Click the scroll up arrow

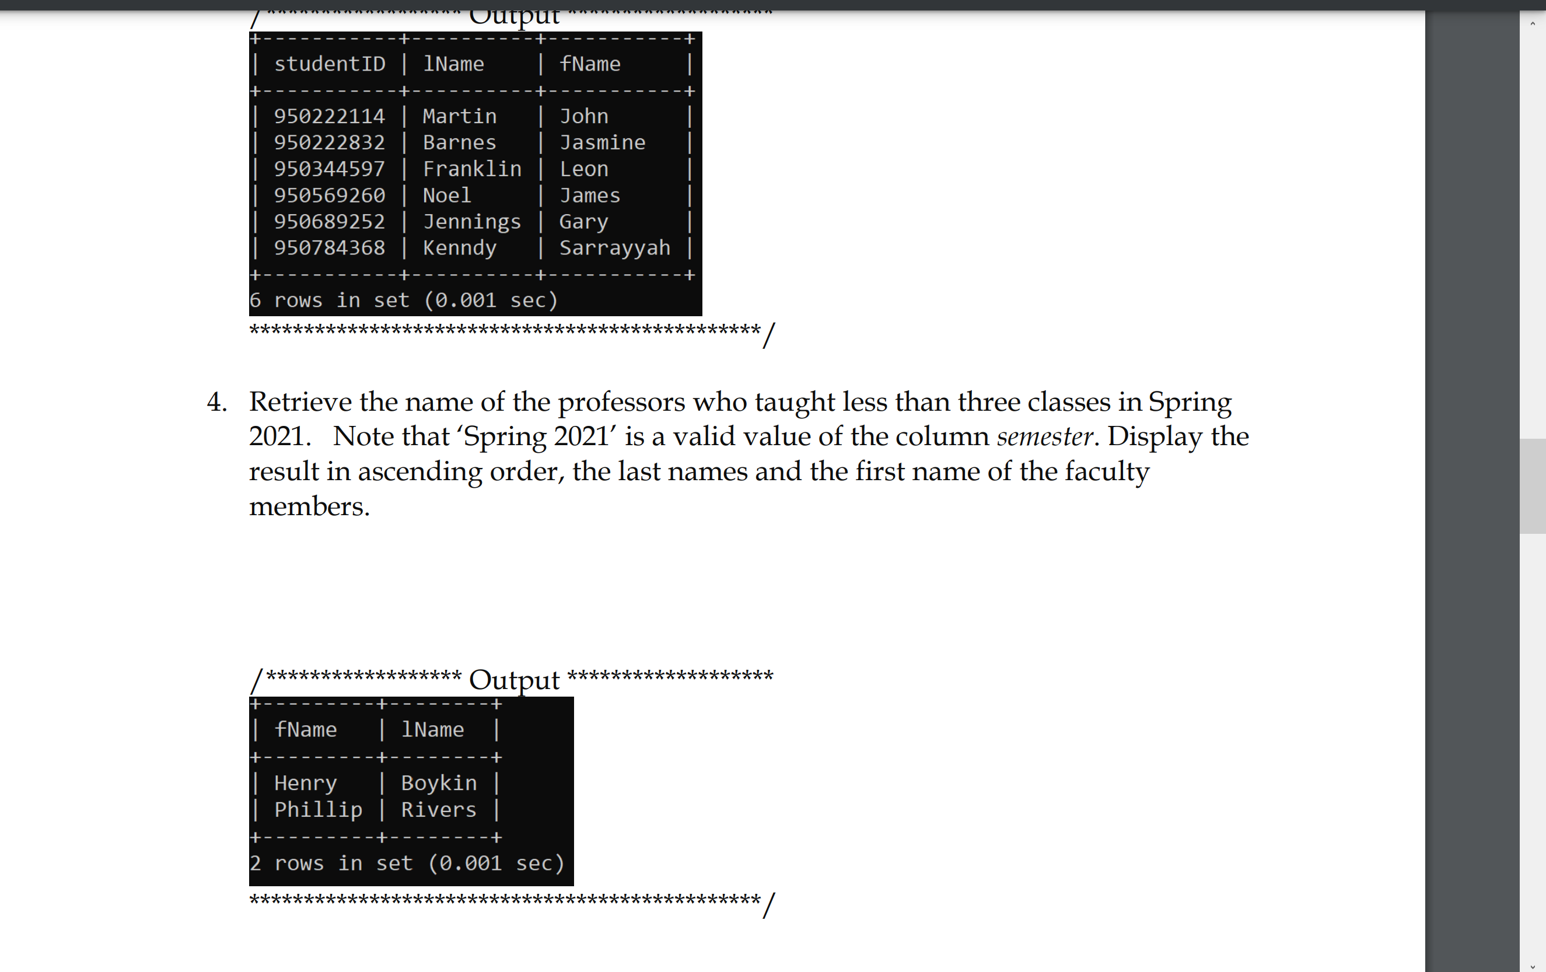point(1533,23)
